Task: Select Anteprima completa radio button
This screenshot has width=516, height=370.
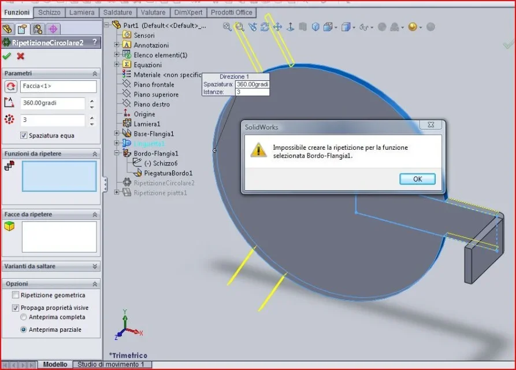Action: click(x=23, y=317)
